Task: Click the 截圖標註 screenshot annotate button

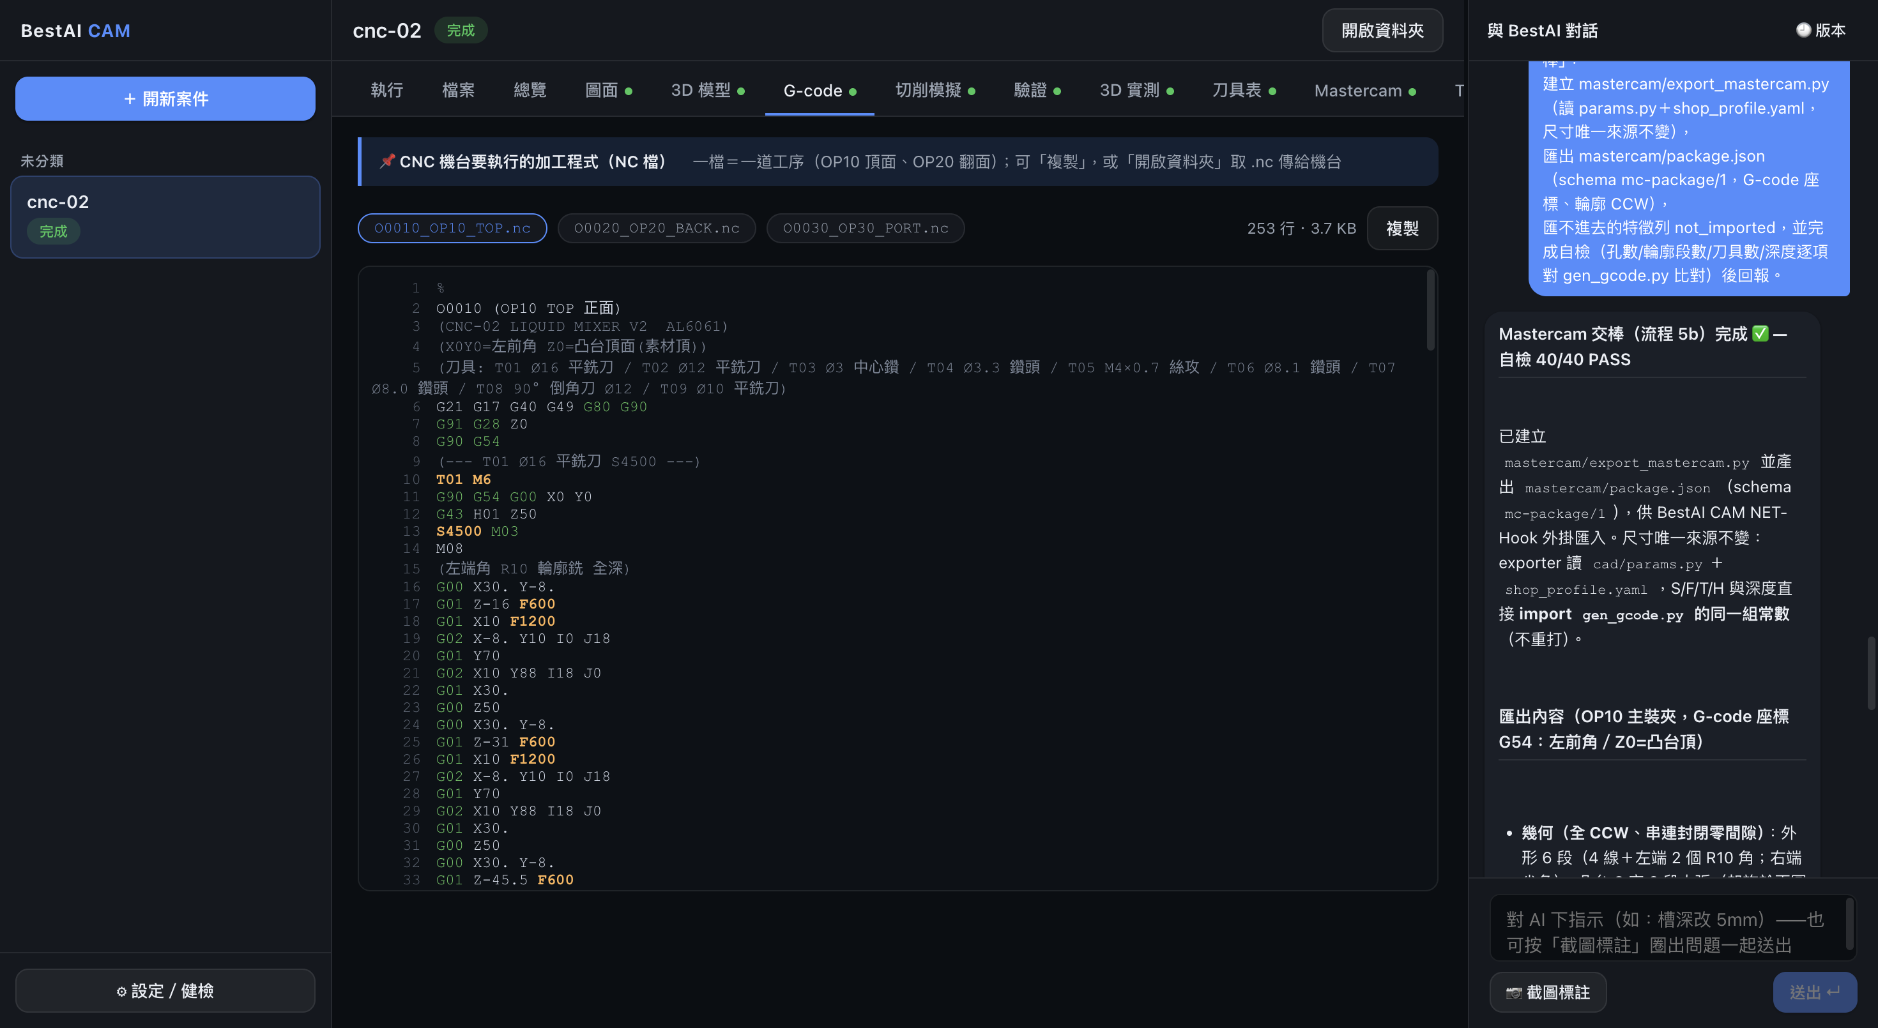Action: coord(1548,992)
